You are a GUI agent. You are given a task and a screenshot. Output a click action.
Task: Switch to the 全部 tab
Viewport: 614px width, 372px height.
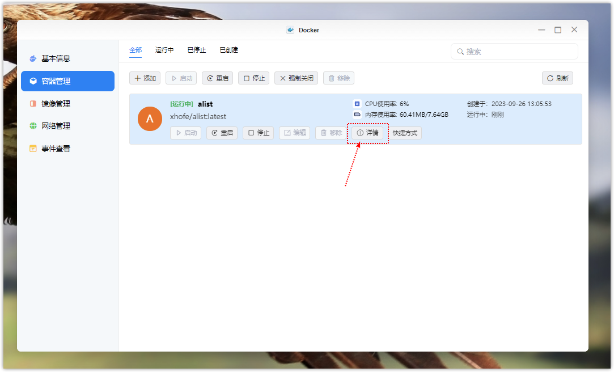tap(135, 50)
